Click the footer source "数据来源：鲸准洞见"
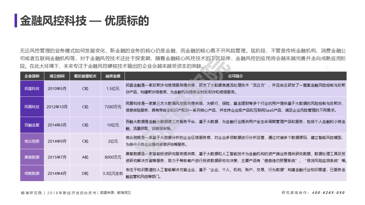This screenshot has height=205, width=365. pyautogui.click(x=115, y=193)
